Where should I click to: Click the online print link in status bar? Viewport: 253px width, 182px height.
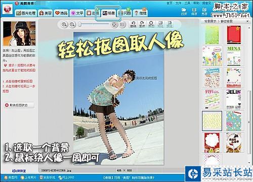point(66,177)
